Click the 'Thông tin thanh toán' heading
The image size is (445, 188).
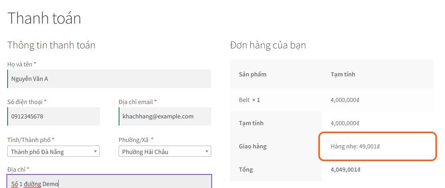pos(51,45)
